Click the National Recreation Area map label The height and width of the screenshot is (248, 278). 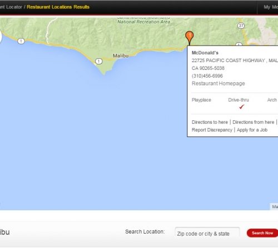(x=144, y=22)
